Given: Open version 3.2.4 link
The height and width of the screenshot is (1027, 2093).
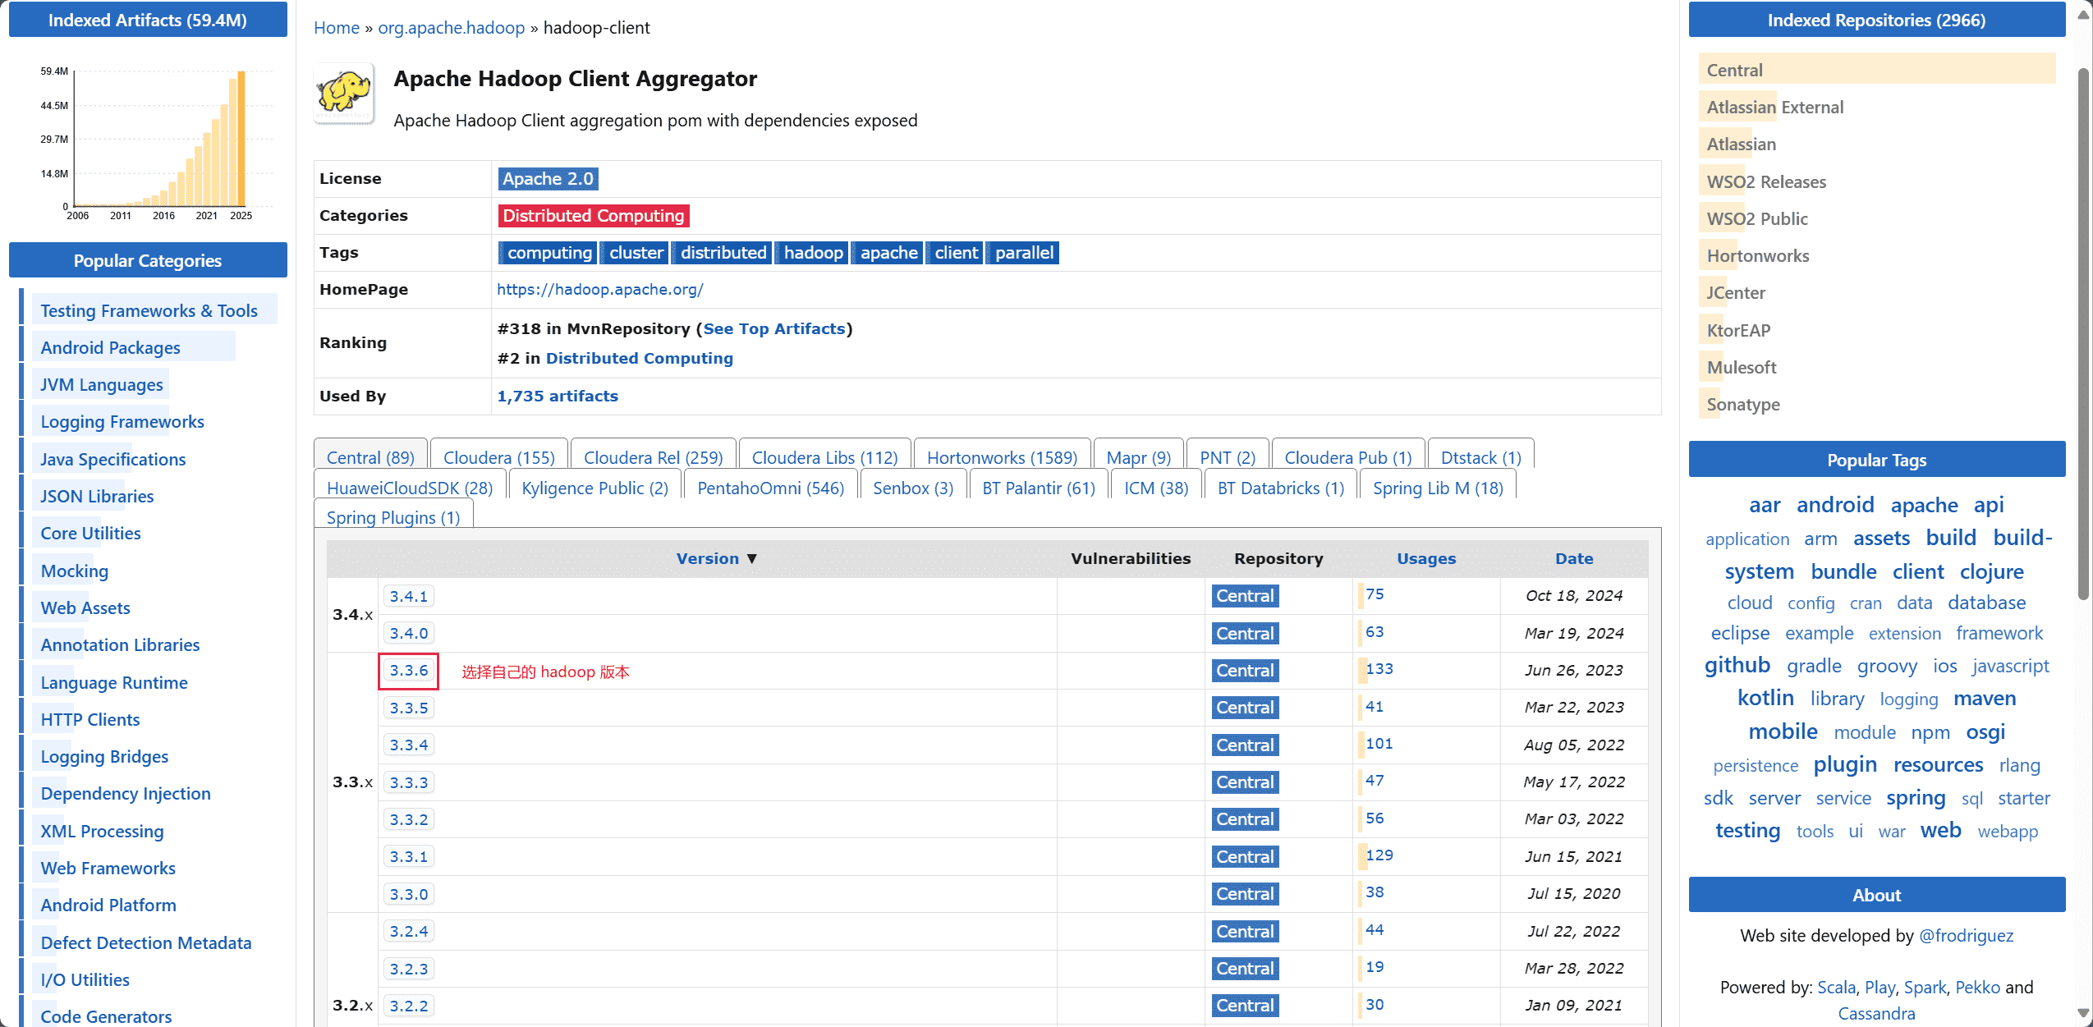Looking at the screenshot, I should pyautogui.click(x=409, y=931).
